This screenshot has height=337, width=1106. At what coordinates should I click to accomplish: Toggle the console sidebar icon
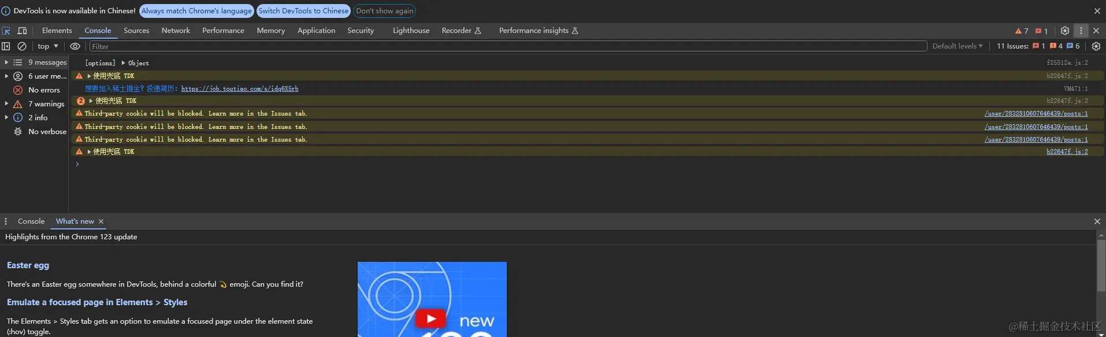(6, 46)
